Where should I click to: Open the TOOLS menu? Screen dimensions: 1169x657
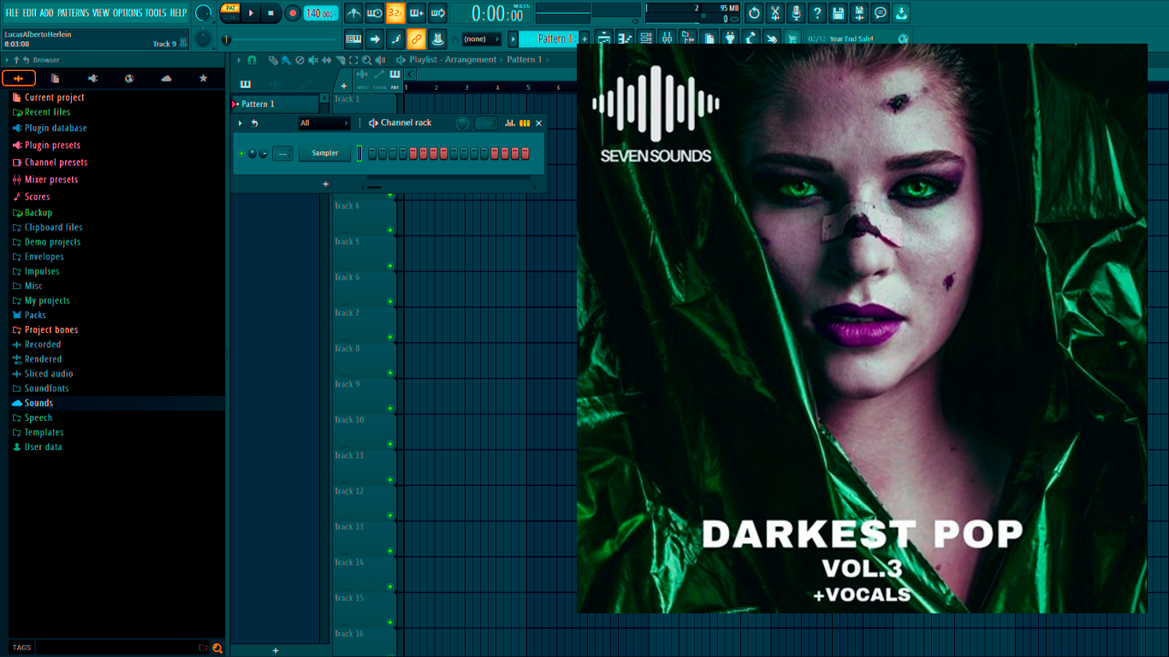pyautogui.click(x=156, y=13)
